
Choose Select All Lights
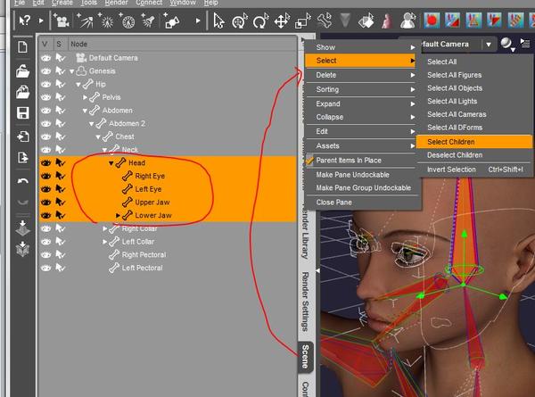(474, 101)
